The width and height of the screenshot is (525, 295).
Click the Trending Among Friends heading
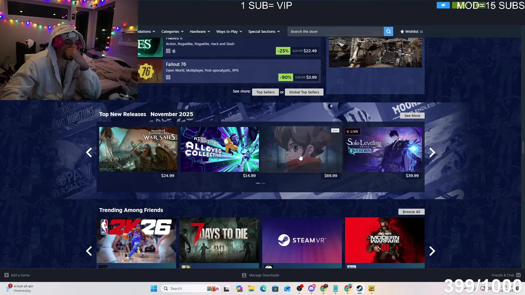tap(131, 210)
